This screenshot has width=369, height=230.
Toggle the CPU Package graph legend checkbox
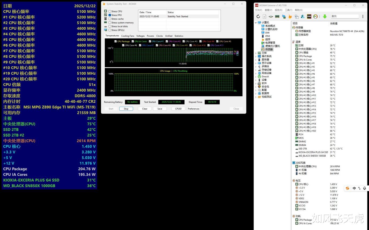click(x=116, y=42)
